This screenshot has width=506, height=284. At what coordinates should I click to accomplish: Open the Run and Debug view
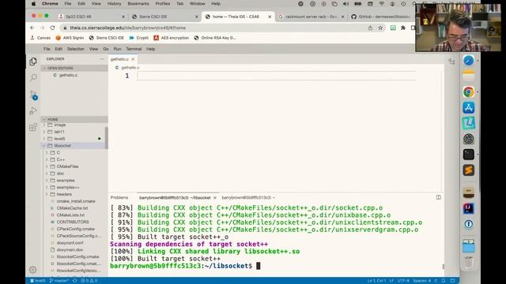coord(33,110)
